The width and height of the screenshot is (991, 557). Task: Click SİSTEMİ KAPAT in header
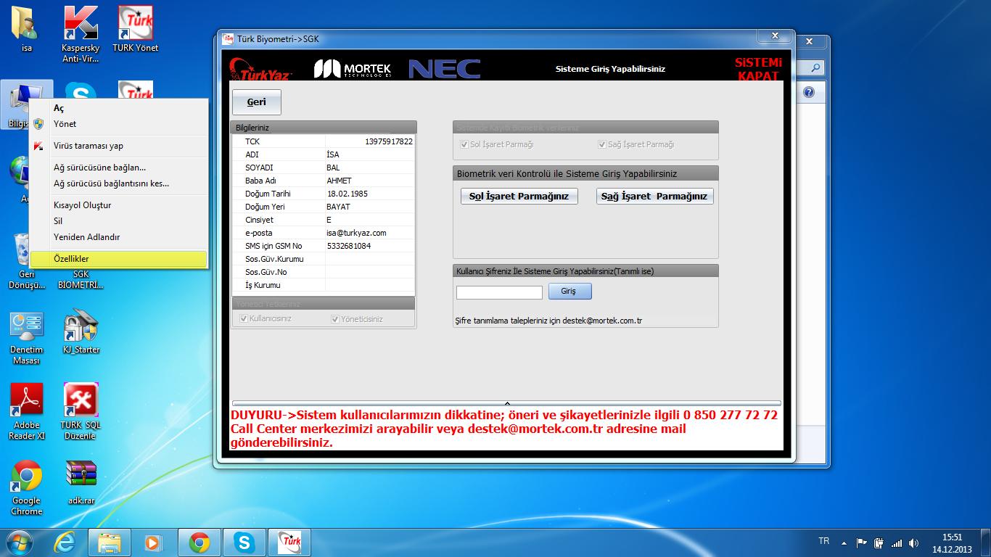(758, 69)
